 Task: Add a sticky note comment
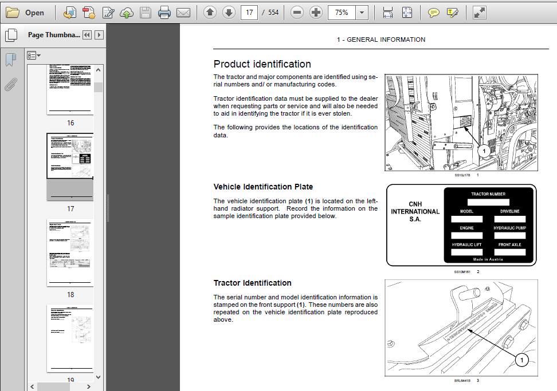(433, 13)
